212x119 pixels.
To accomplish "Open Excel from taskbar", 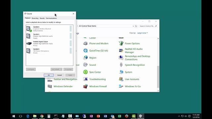I will 120,116.
